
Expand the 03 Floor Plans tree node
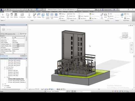click(x=5, y=67)
